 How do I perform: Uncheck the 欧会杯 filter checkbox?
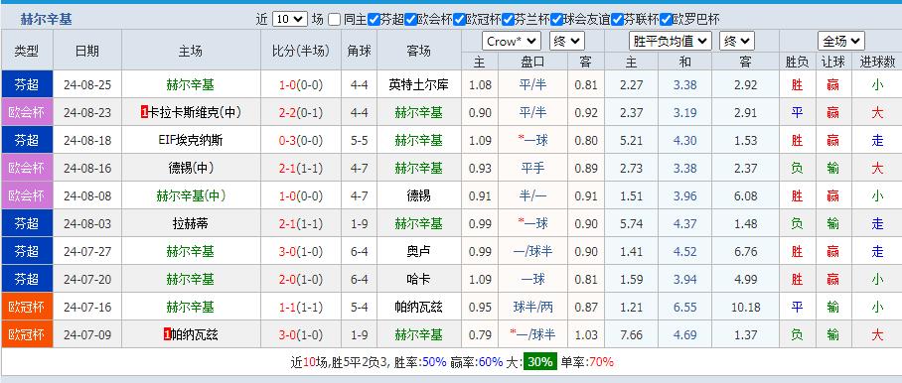click(410, 20)
